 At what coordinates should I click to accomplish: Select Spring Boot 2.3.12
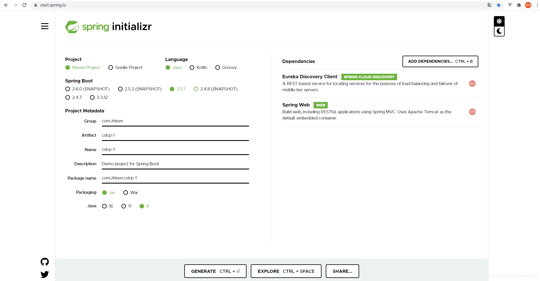pos(99,97)
